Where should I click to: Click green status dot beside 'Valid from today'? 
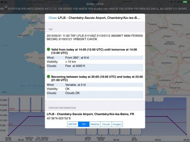[x=48, y=49]
